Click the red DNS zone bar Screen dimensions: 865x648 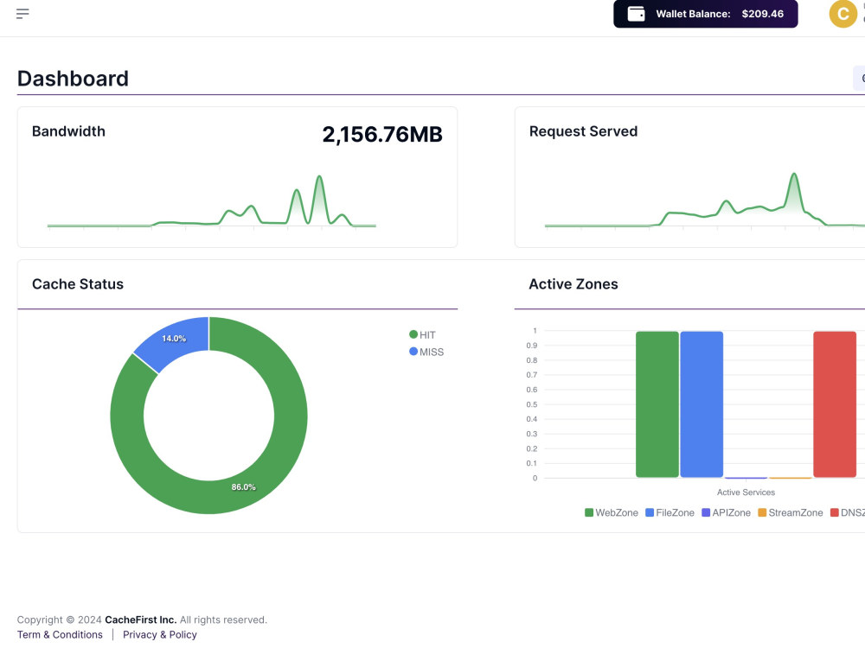tap(835, 403)
